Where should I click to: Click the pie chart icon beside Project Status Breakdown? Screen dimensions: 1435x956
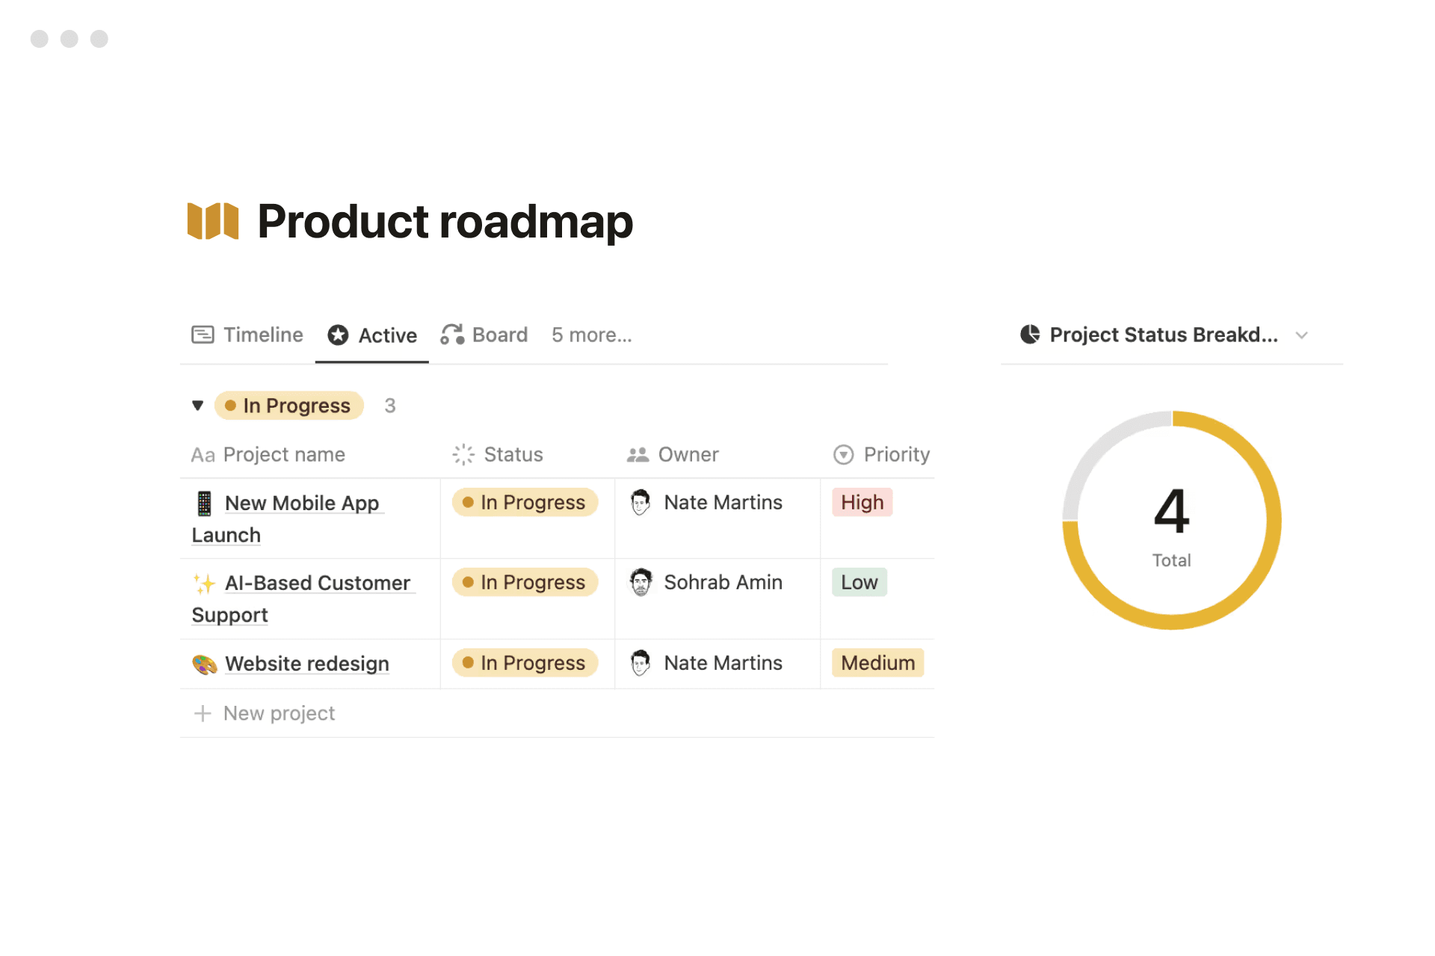point(1029,335)
